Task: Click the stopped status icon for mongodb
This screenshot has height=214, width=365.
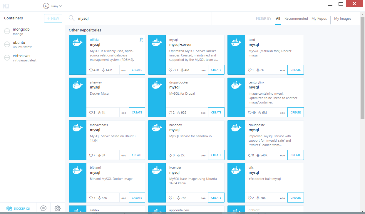Action: click(x=7, y=31)
